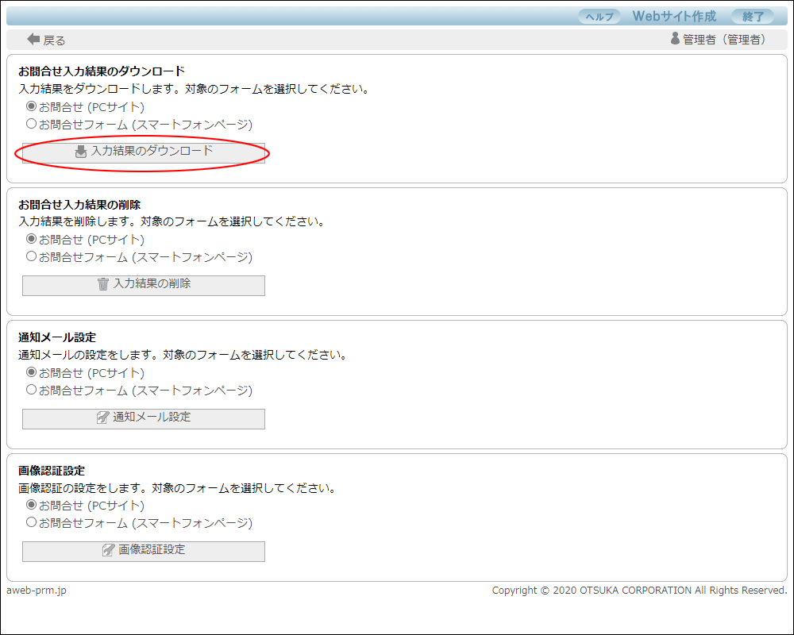The image size is (794, 635).
Task: Click the Webサイト作成 title in header
Action: (673, 17)
